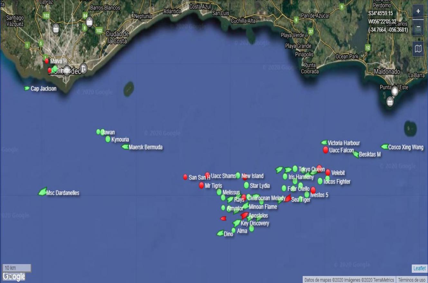Open the map layers selector icon
Viewport: 428px width, 283px height.
tap(418, 49)
